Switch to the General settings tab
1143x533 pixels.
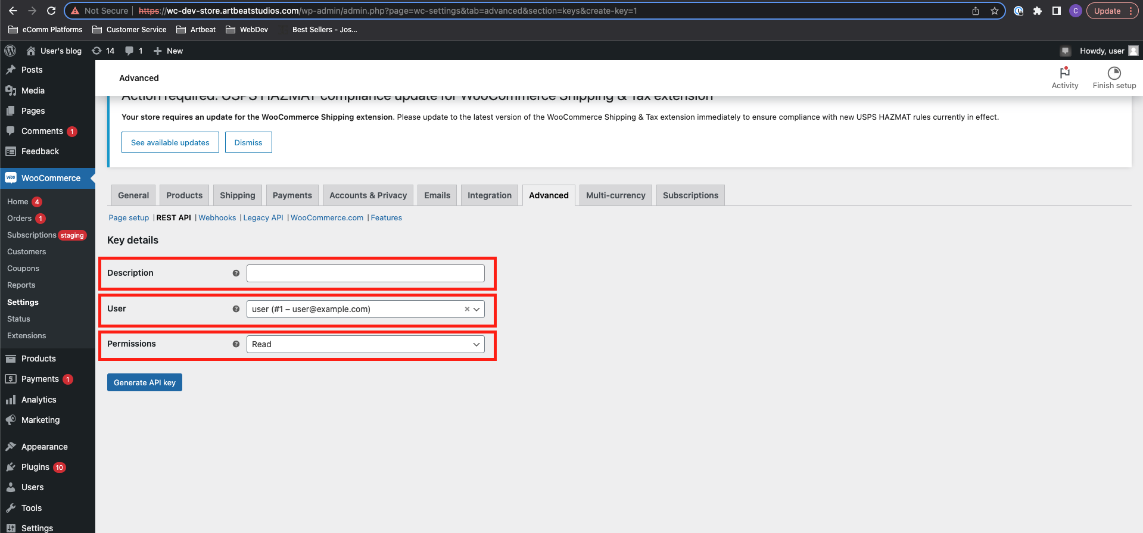(133, 195)
